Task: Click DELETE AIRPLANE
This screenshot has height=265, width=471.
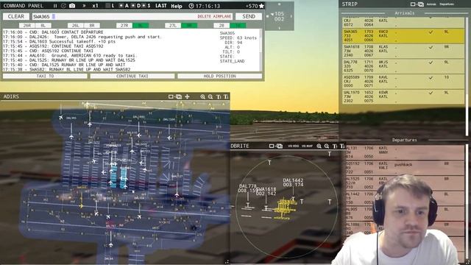Action: 214,16
